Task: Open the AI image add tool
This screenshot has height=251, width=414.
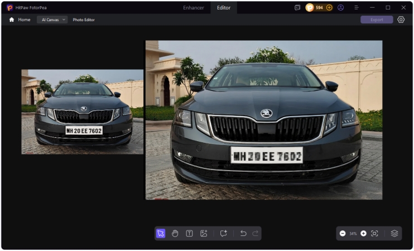Action: click(204, 233)
